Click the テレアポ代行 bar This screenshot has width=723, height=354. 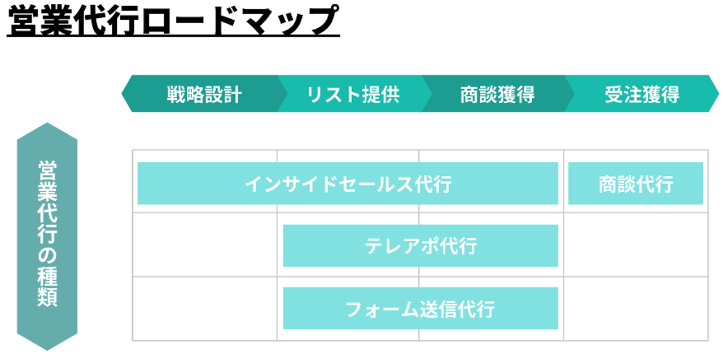coord(420,246)
